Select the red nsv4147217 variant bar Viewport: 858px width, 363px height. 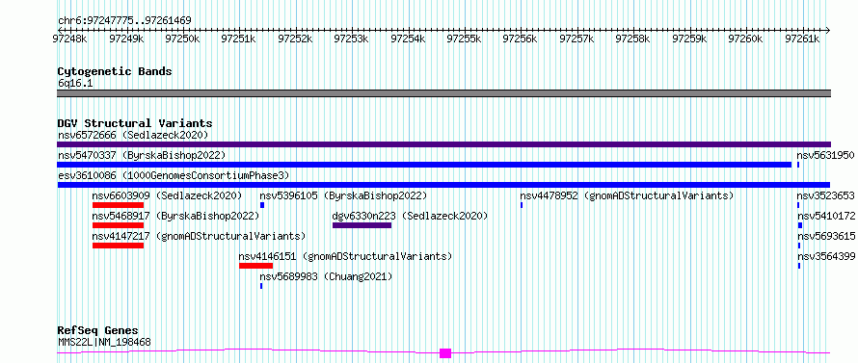118,246
